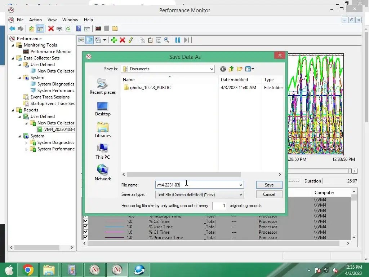Select the ghidra_10.2.3_PUBLIC folder
The width and height of the screenshot is (369, 277).
coord(147,88)
